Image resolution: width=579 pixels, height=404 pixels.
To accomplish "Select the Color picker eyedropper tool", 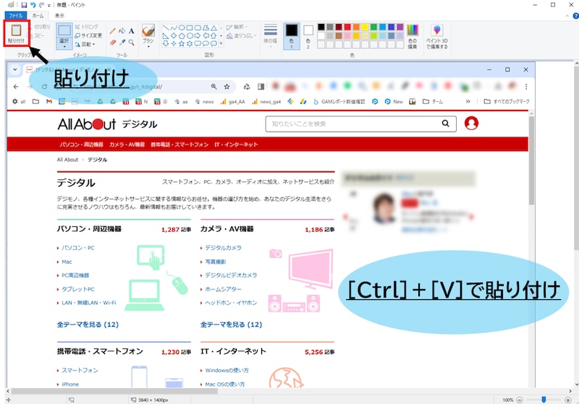I will [x=122, y=43].
